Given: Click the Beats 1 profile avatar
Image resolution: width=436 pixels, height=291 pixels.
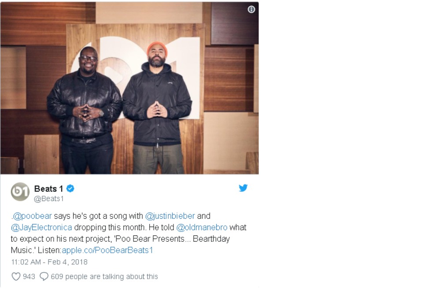Looking at the screenshot, I should pos(20,192).
